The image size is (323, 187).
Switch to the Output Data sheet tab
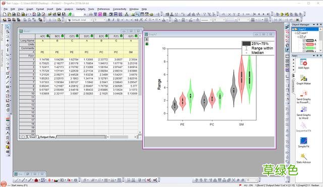[x=47, y=137]
